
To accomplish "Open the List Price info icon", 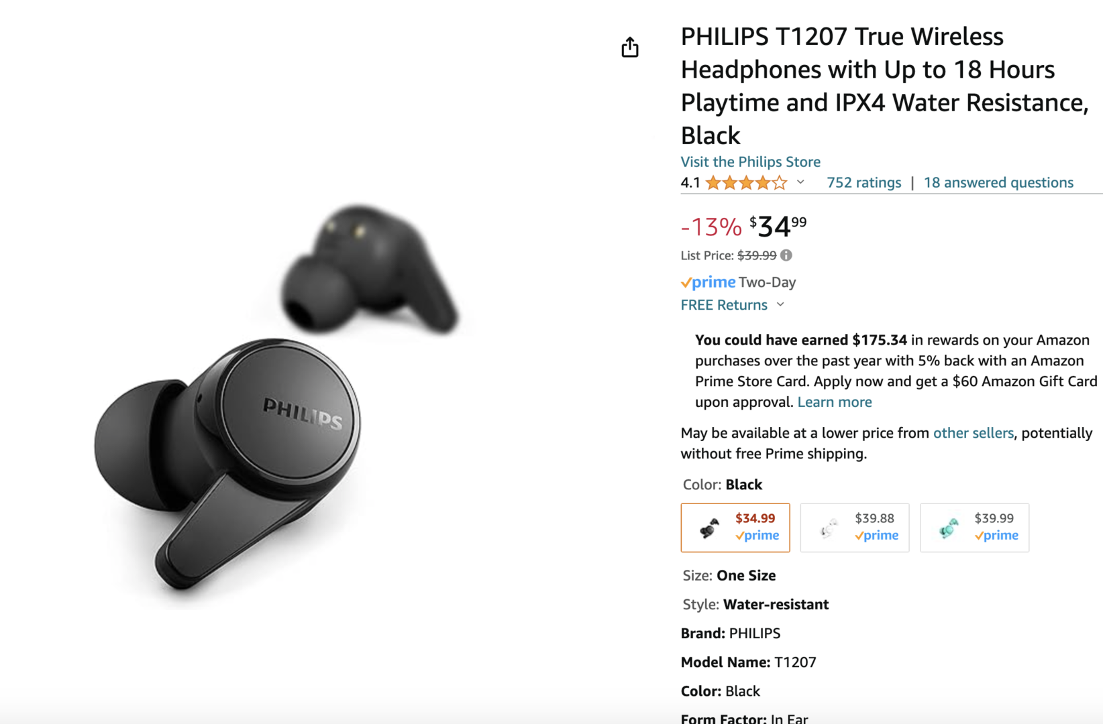I will point(786,255).
